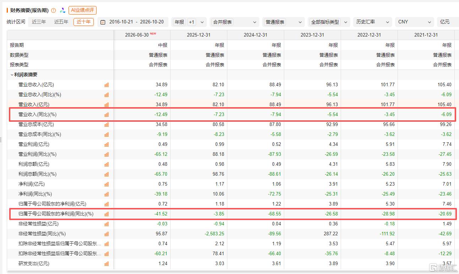Viewport: 459px width, 274px height.
Task: Select the 近五年 period option
Action: 61,22
